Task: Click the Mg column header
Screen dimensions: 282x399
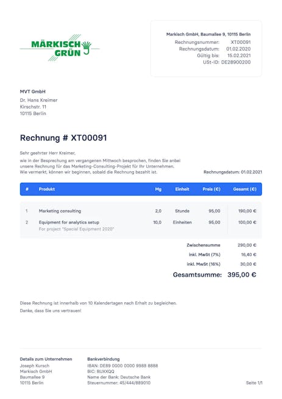Action: (158, 189)
